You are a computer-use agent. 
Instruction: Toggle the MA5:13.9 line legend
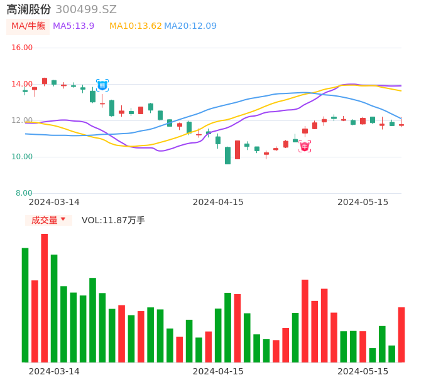[74, 26]
